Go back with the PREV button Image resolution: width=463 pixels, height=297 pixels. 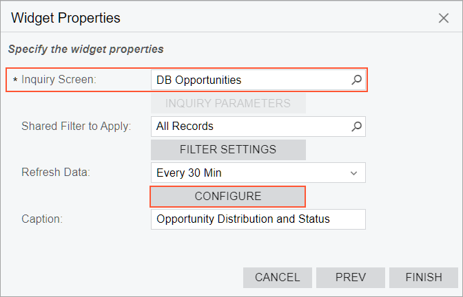(x=351, y=278)
